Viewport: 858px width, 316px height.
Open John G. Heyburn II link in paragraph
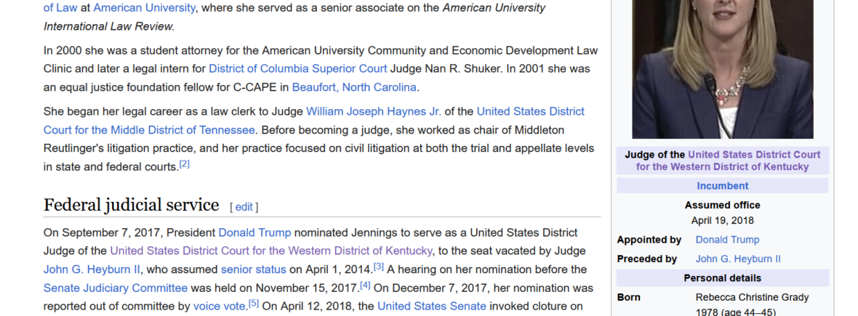pyautogui.click(x=92, y=270)
